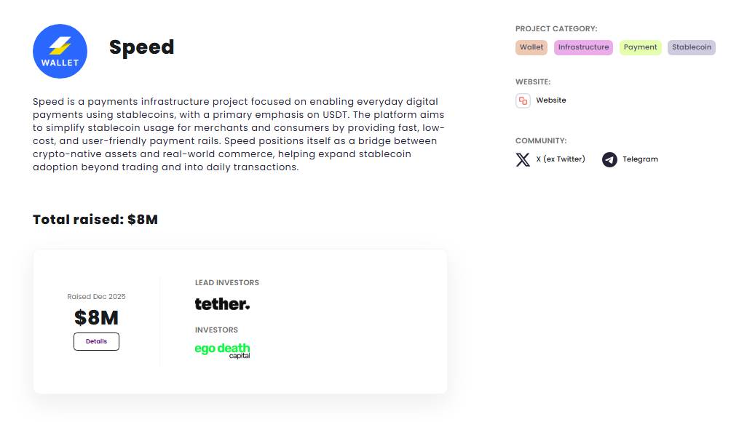This screenshot has height=422, width=755.
Task: Click the website link icon
Action: click(523, 100)
